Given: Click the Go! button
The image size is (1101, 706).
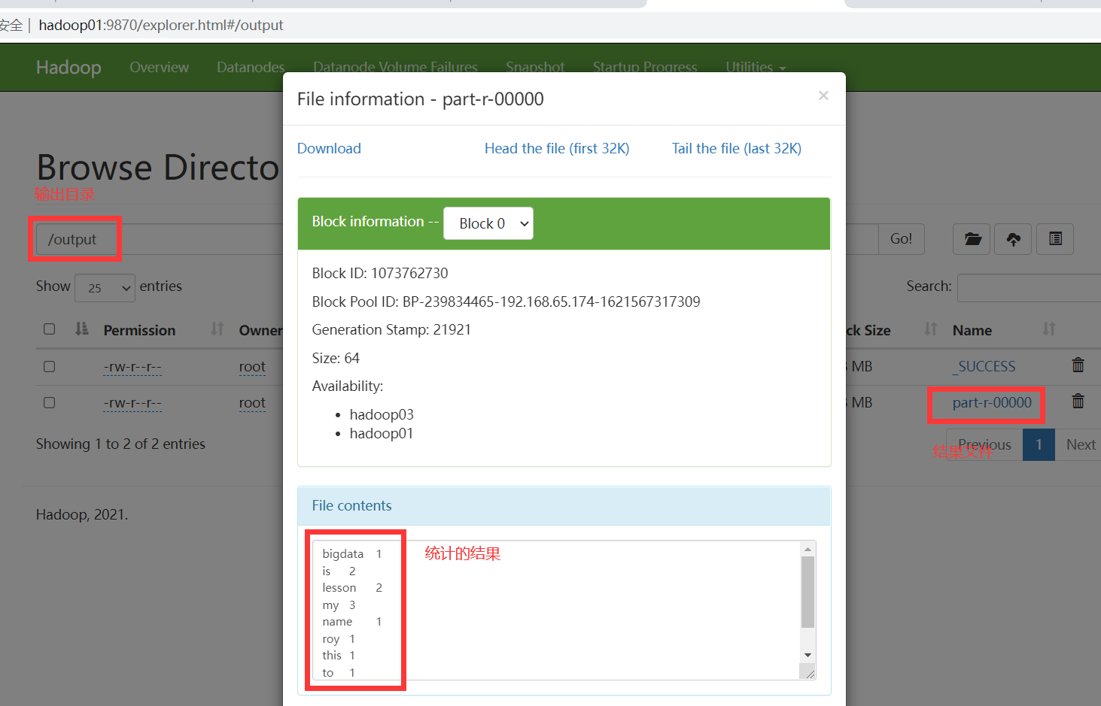Looking at the screenshot, I should tap(901, 239).
